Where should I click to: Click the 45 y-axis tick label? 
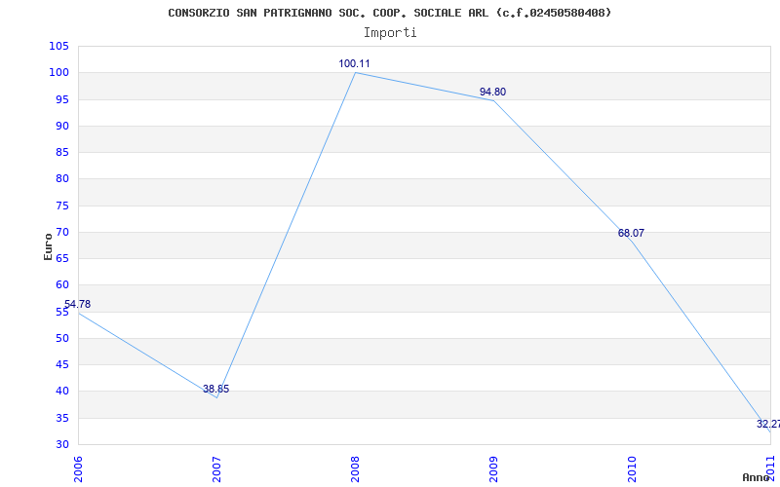(x=62, y=364)
